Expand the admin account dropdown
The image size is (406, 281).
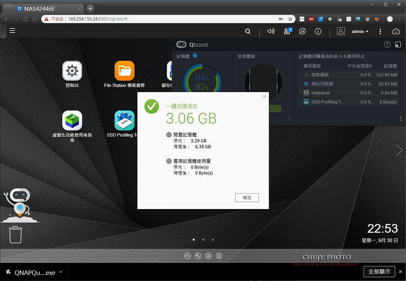coord(360,31)
